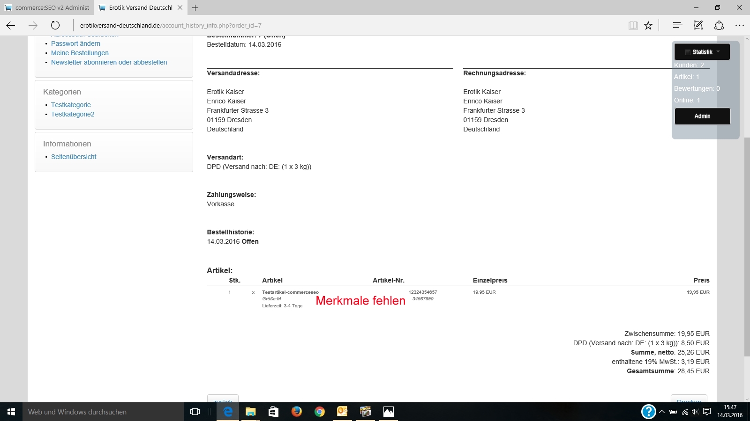Open a new browser tab
The width and height of the screenshot is (750, 421).
coord(195,7)
